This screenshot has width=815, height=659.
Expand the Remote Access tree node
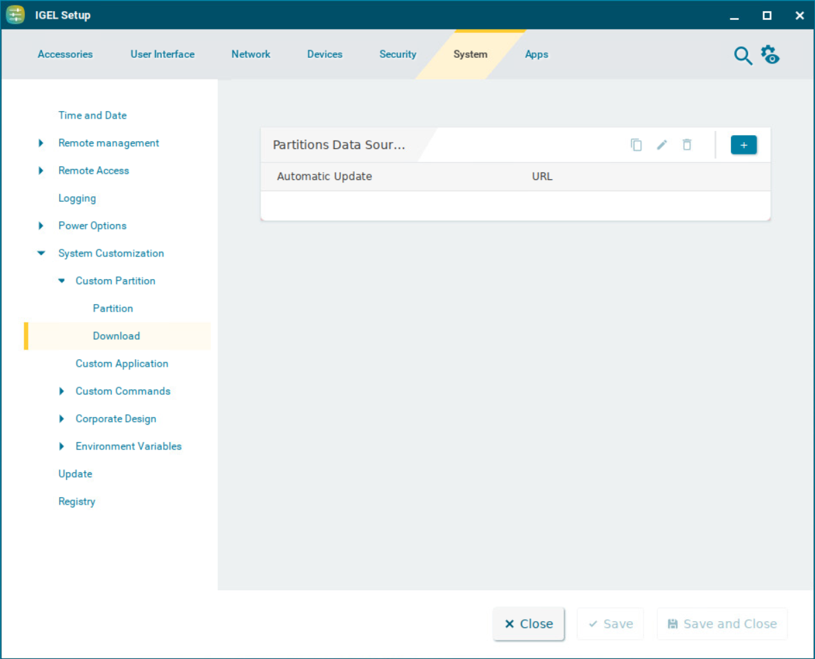[x=41, y=171]
